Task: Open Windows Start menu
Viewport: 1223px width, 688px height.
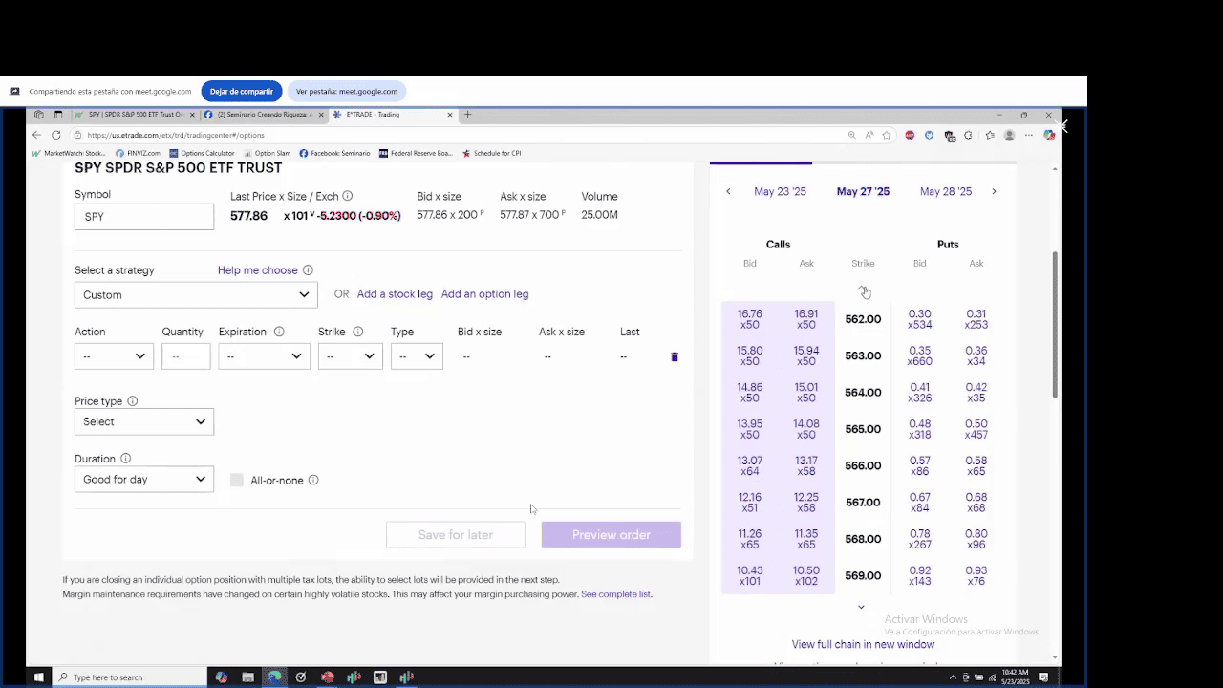Action: [x=39, y=677]
